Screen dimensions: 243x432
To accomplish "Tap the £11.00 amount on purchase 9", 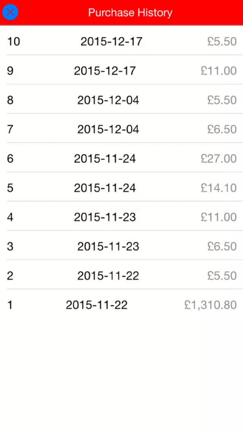I will click(219, 71).
